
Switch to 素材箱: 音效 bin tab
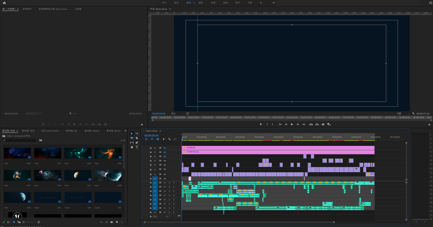tap(28, 131)
